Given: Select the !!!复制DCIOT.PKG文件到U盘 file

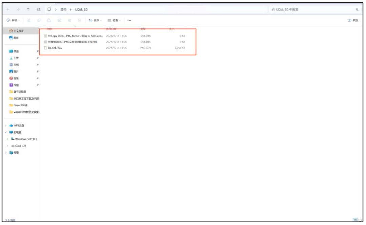Looking at the screenshot, I should pos(73,42).
